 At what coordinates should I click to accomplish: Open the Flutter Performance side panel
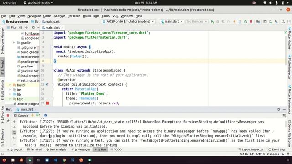[x=290, y=99]
